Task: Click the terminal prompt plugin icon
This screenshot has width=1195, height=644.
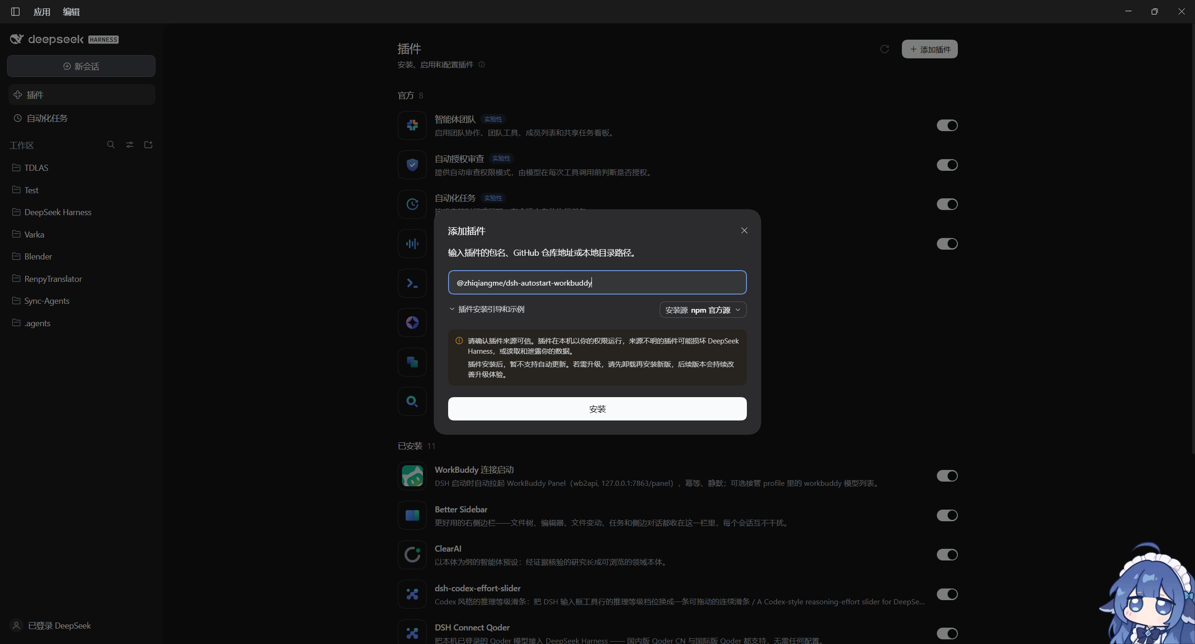Action: tap(412, 283)
